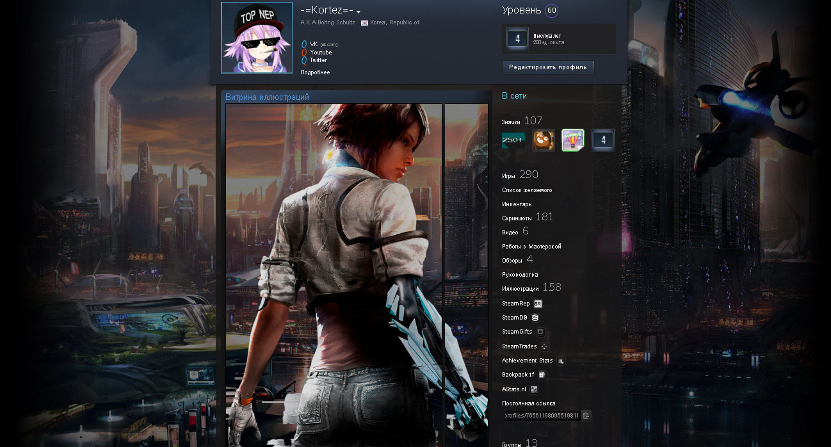The image size is (831, 447).
Task: Open Backpack.tf text link
Action: [x=518, y=375]
